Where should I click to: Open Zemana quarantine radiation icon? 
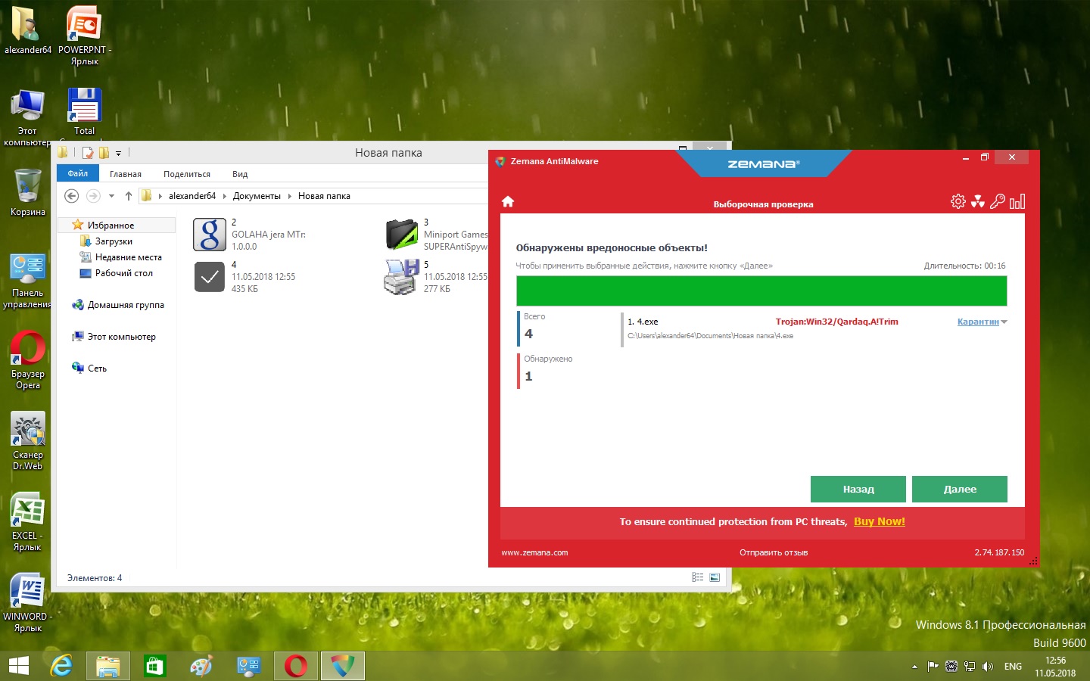tap(978, 201)
